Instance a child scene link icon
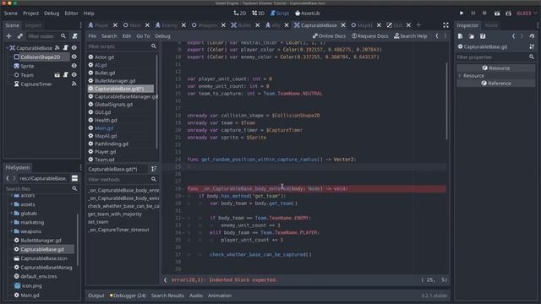The image size is (541, 304). click(x=20, y=36)
